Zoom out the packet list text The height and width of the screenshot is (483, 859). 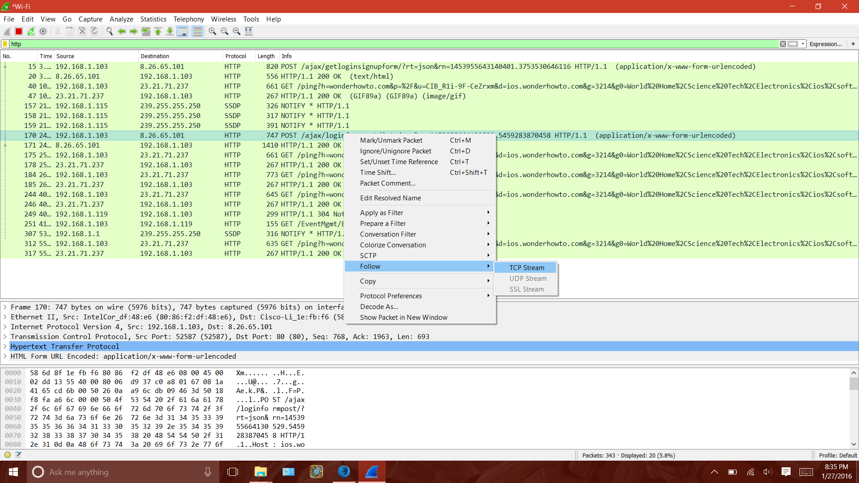[225, 31]
